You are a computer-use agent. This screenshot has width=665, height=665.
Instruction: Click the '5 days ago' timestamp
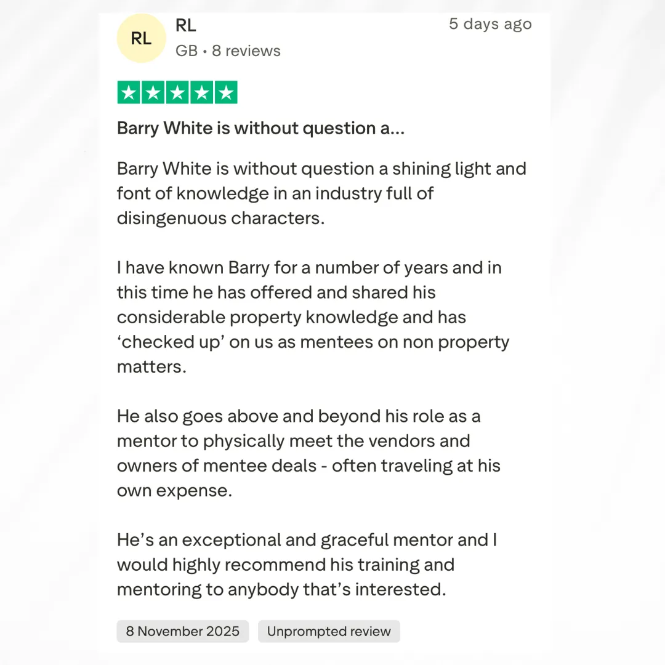(490, 24)
